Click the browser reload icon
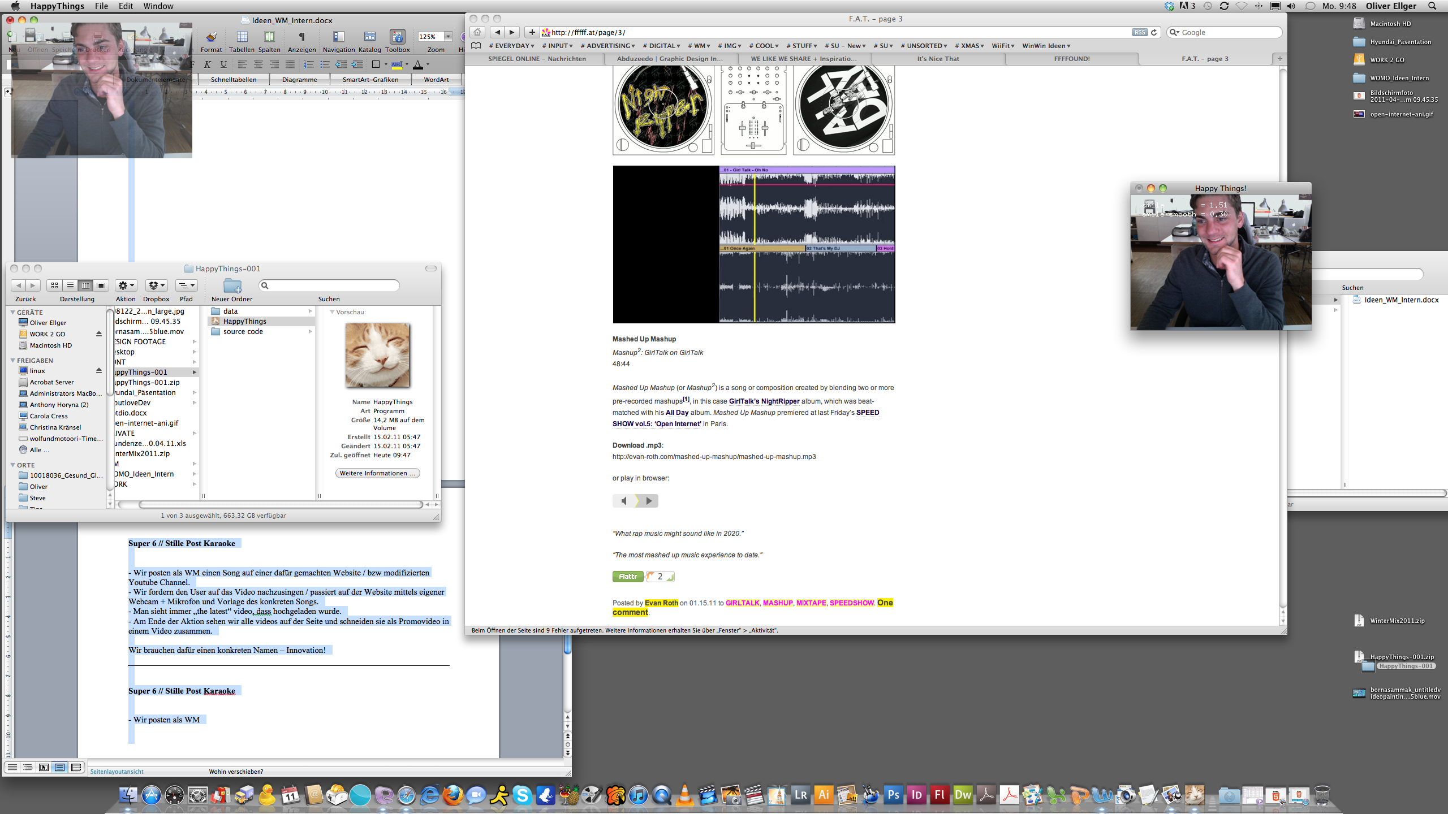1448x814 pixels. [x=1154, y=32]
